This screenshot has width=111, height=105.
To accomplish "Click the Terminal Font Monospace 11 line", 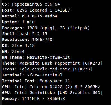I will coord(36,81).
